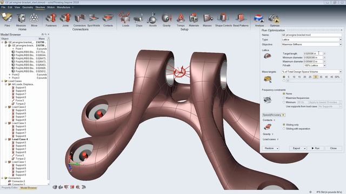The image size is (346, 194).
Task: Click the Frequency constraints icon
Action: pyautogui.click(x=268, y=100)
